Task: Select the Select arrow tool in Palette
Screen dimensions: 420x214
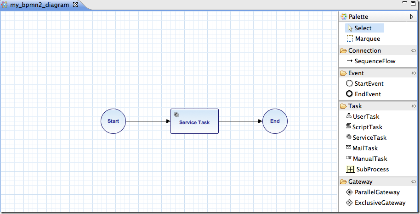Action: tap(364, 28)
